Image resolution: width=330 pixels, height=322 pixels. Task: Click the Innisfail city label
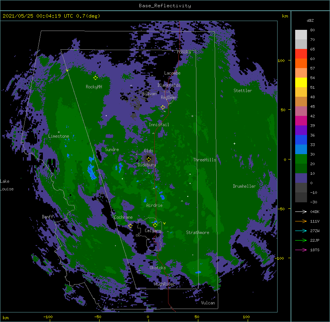coord(159,125)
